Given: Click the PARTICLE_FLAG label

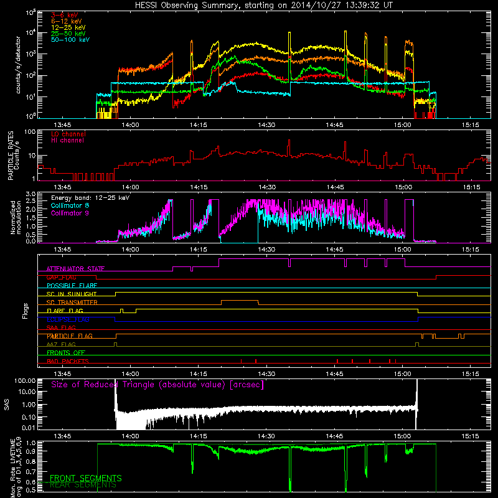Looking at the screenshot, I should [x=70, y=336].
